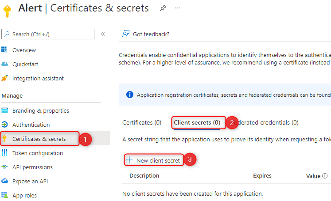Viewport: 331px width, 201px height.
Task: Select Certificates & secrets in sidebar
Action: point(39,139)
